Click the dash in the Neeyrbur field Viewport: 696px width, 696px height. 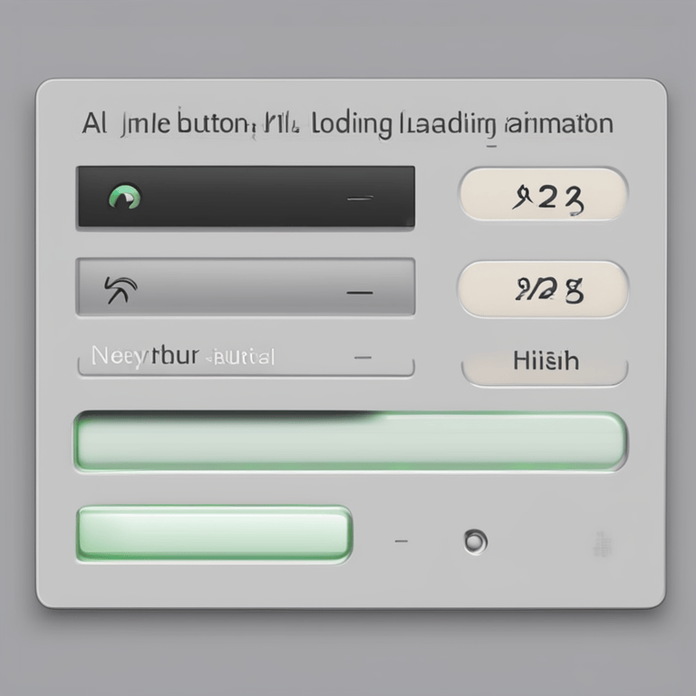362,357
